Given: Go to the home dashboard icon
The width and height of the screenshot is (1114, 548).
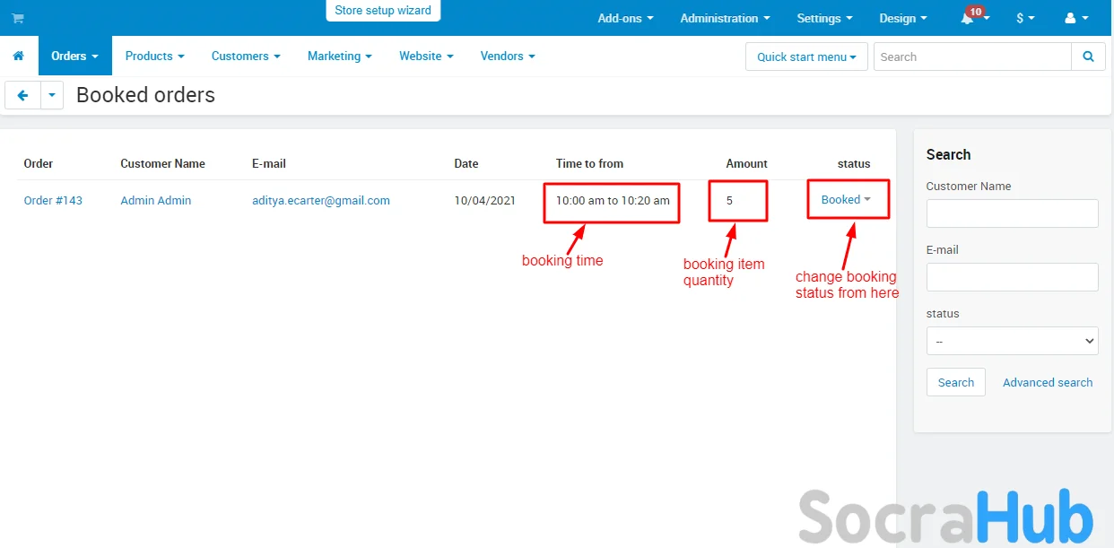Looking at the screenshot, I should click(x=18, y=57).
